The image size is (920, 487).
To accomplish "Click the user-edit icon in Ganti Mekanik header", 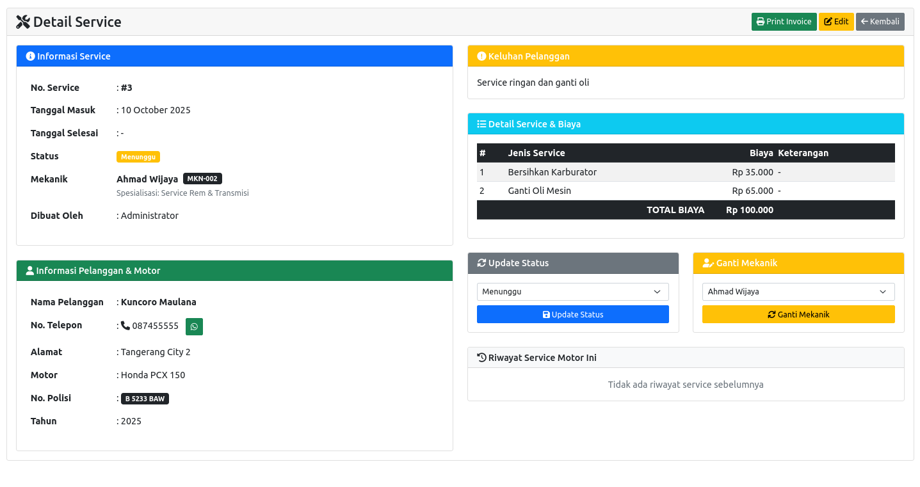I will [x=708, y=263].
